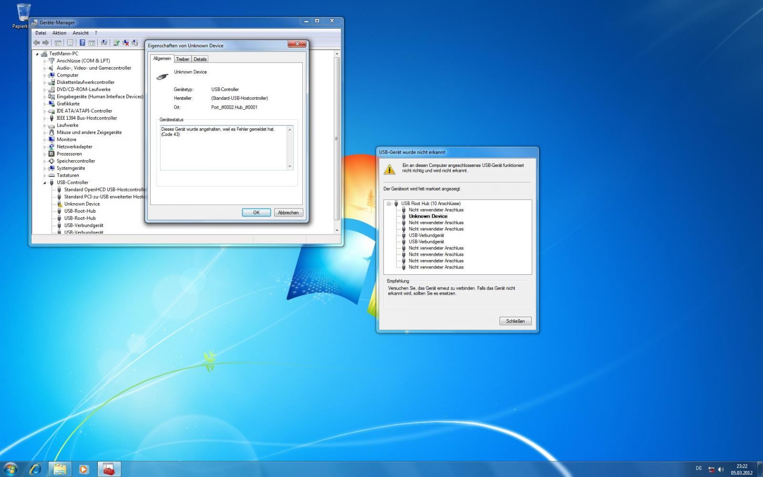The width and height of the screenshot is (763, 477).
Task: Open the volume speaker tray icon
Action: pos(721,469)
